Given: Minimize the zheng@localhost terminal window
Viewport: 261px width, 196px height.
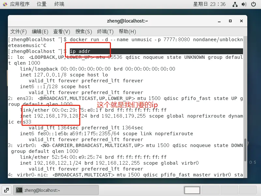Looking at the screenshot, I should [x=219, y=21].
